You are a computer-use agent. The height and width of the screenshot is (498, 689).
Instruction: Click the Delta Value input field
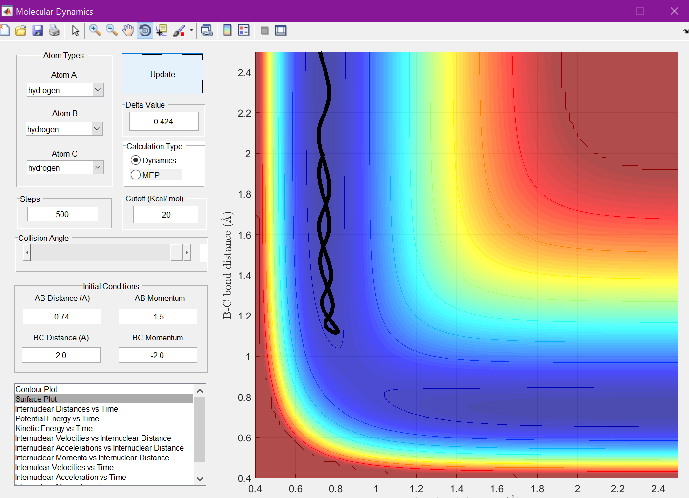pyautogui.click(x=163, y=121)
